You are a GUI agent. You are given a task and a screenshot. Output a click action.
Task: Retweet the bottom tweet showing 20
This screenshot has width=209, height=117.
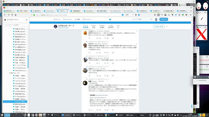click(x=97, y=110)
